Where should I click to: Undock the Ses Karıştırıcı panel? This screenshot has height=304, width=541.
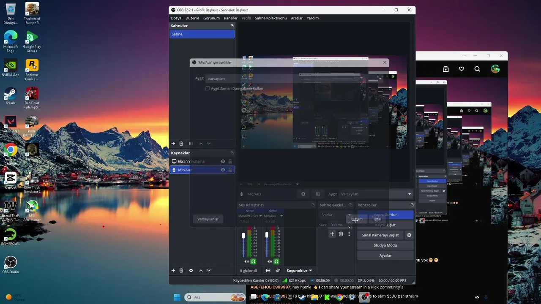click(313, 205)
